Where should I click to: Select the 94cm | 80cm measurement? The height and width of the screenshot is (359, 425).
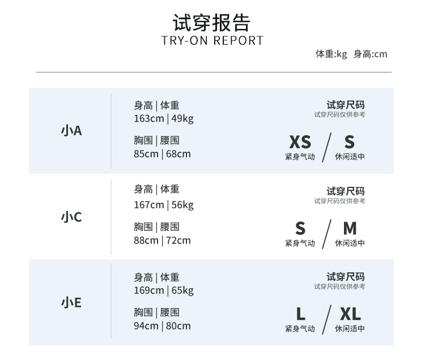click(x=162, y=326)
